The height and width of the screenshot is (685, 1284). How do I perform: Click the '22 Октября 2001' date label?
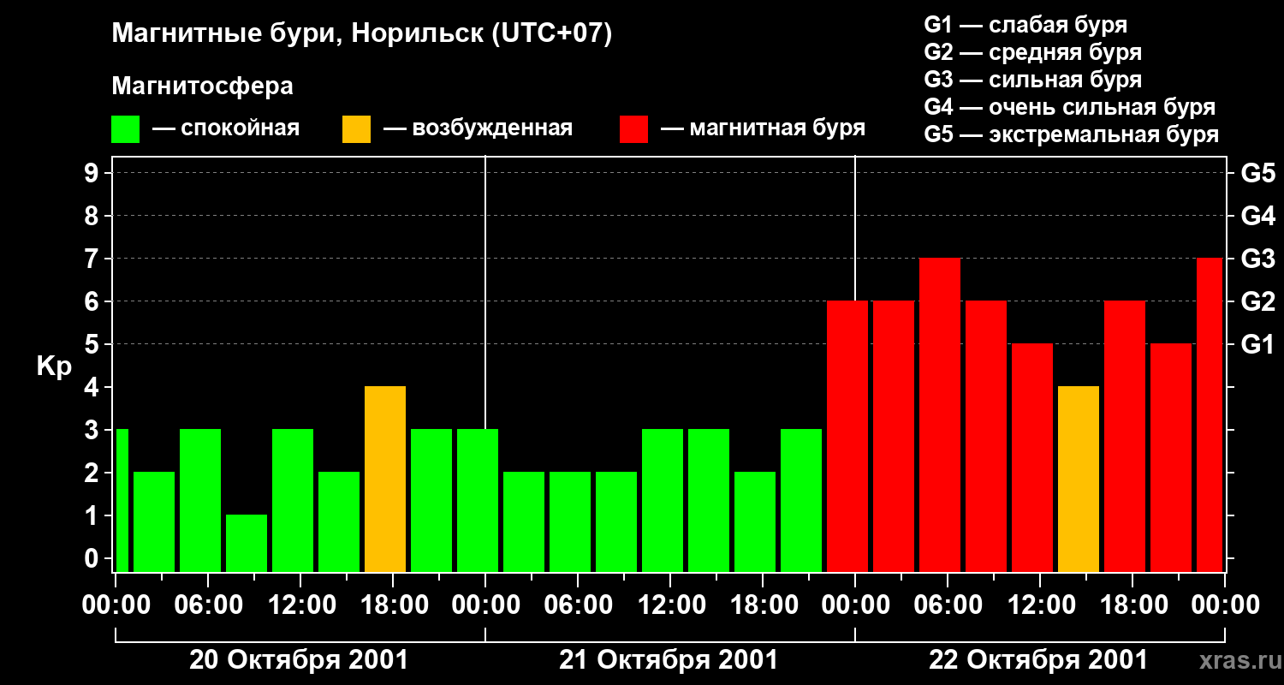pos(1038,660)
